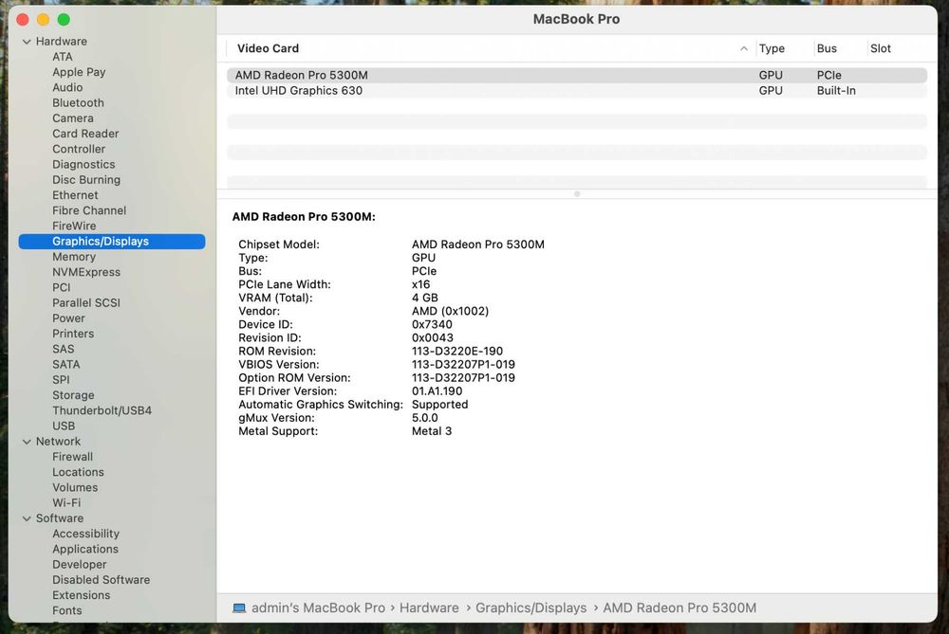Viewport: 949px width, 634px height.
Task: Select Controller in the sidebar
Action: [x=79, y=150]
